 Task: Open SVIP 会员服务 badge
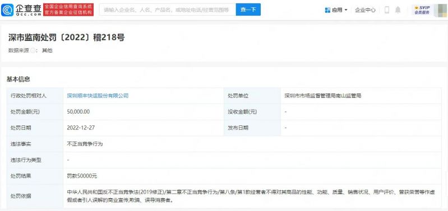422,10
